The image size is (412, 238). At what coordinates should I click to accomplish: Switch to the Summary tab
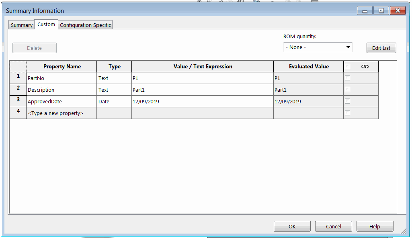(x=21, y=25)
